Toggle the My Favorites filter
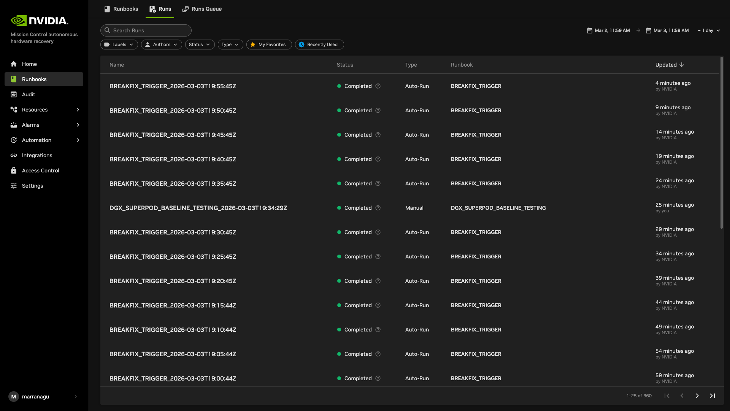Image resolution: width=730 pixels, height=411 pixels. click(x=269, y=45)
